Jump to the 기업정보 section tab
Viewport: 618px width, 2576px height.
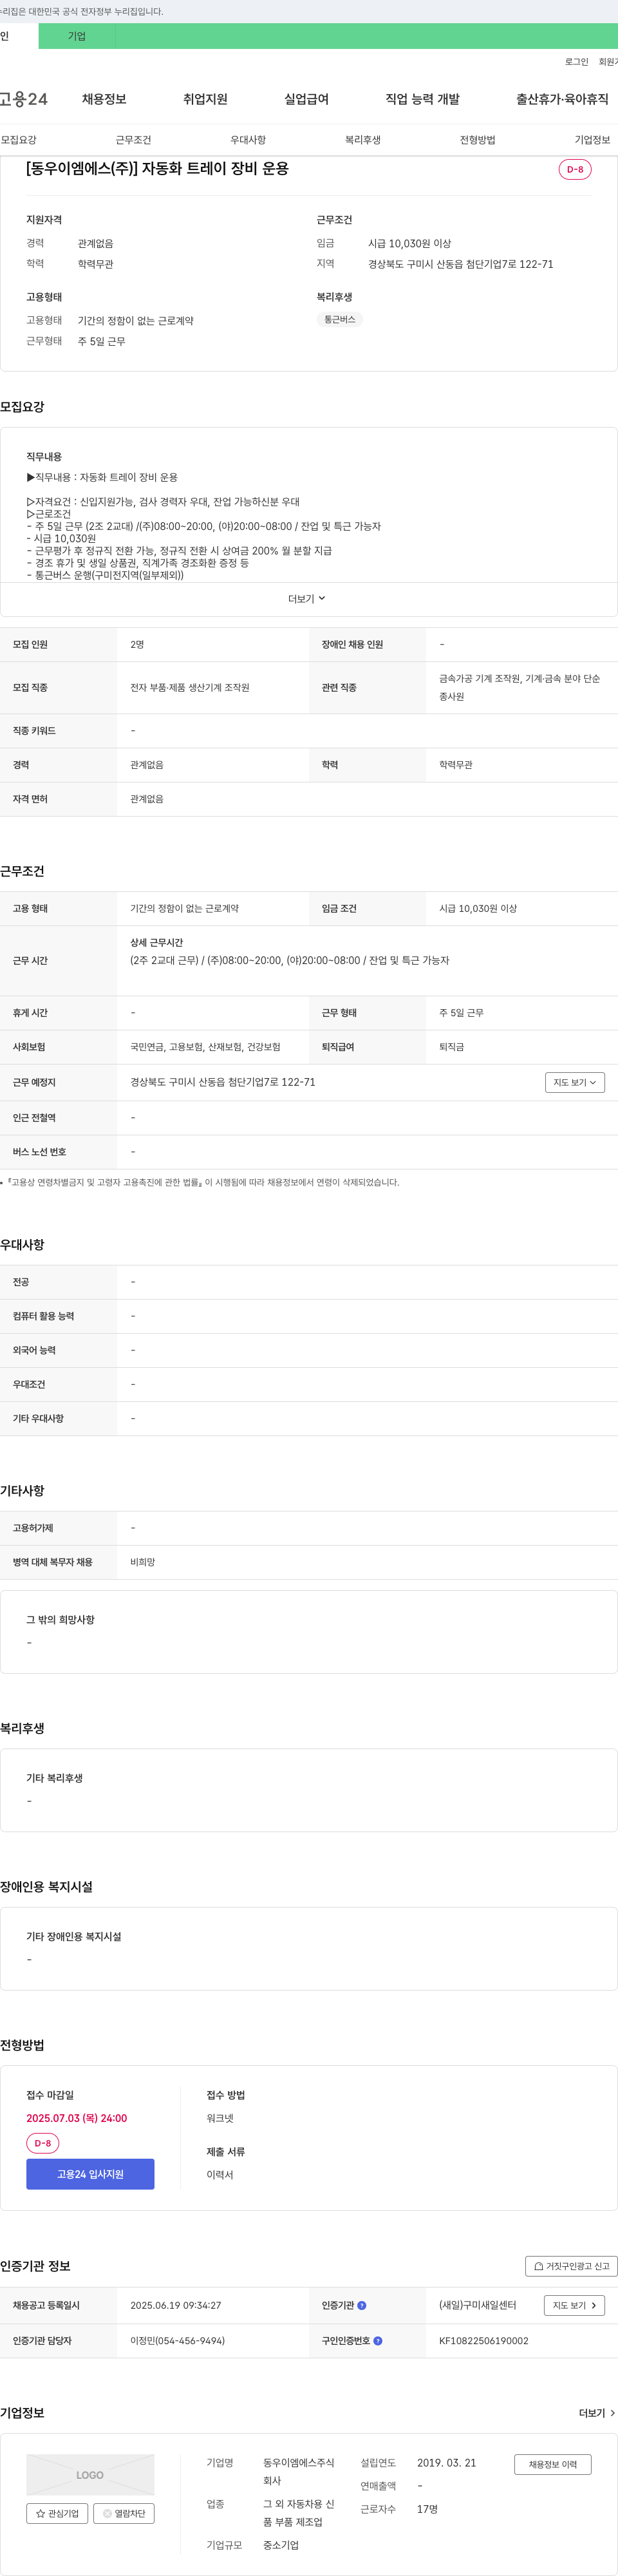point(592,140)
